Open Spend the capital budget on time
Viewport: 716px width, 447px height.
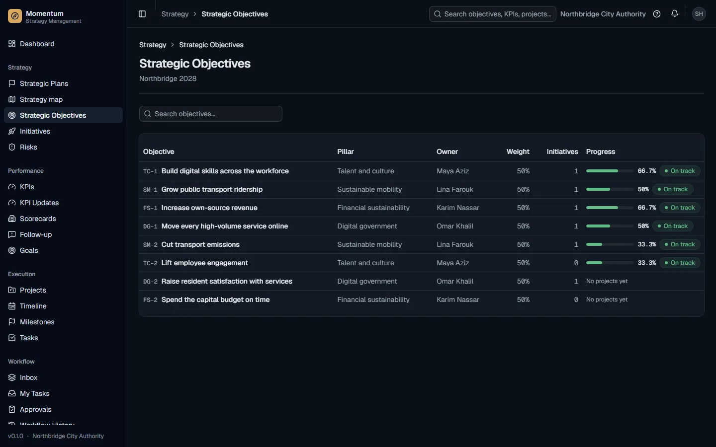click(x=216, y=299)
